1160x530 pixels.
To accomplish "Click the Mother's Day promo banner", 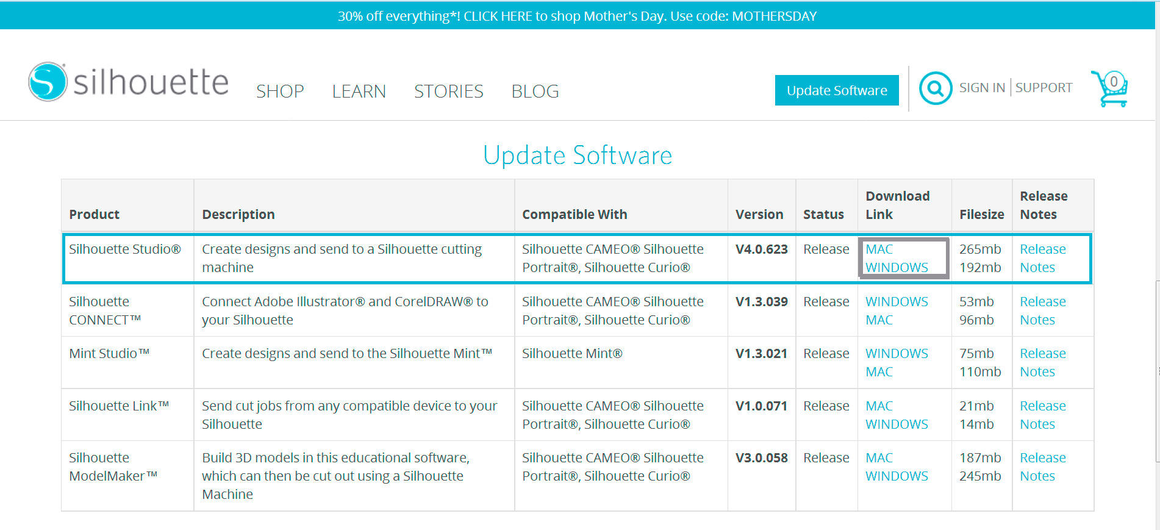I will [577, 16].
